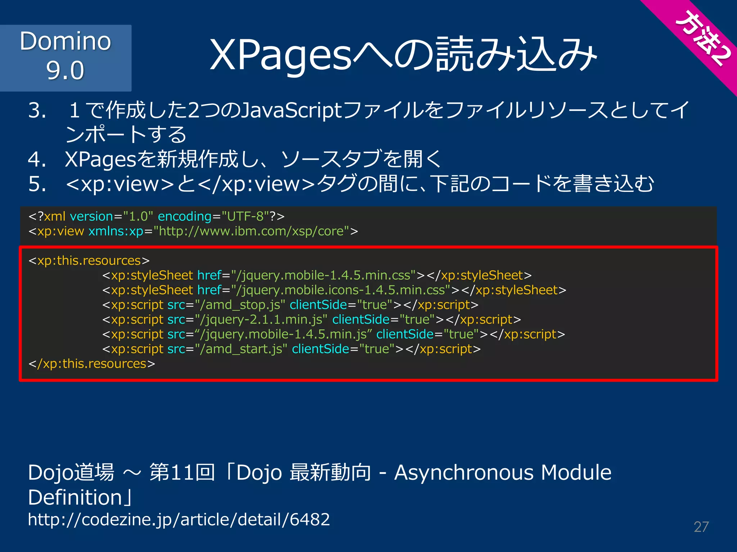Click the '<?xml version="1.0"' code line
737x552 pixels.
tap(157, 216)
